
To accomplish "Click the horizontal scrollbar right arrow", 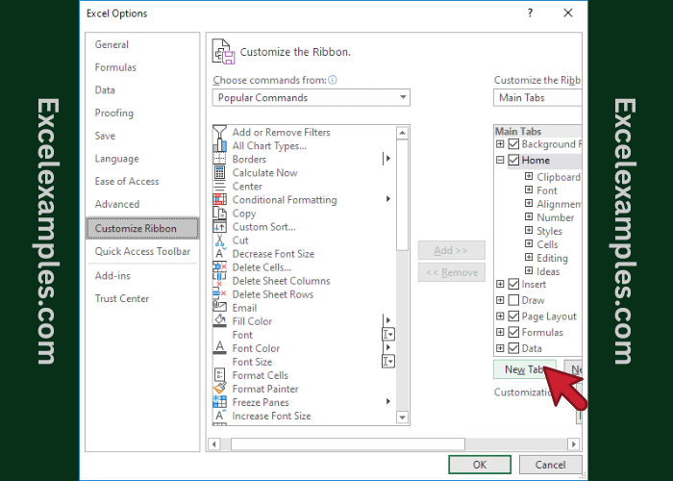I will pos(574,443).
